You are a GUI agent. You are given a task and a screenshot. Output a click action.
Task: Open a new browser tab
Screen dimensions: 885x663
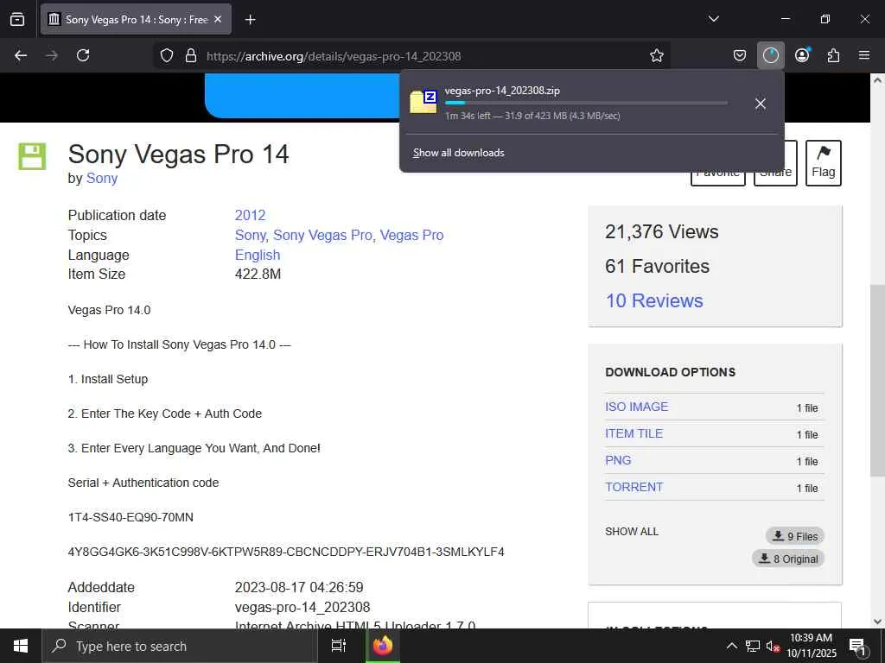250,20
